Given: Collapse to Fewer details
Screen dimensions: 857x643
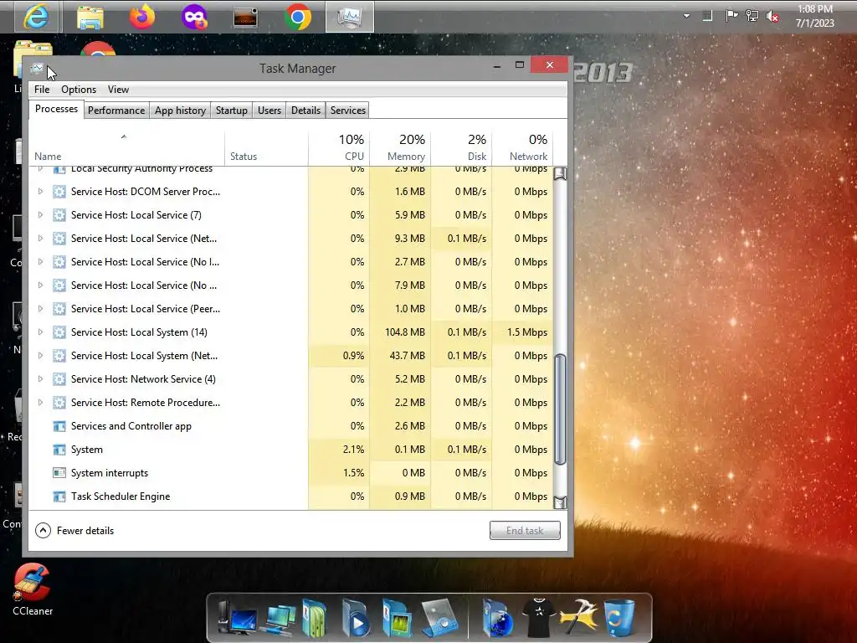Looking at the screenshot, I should (x=74, y=530).
